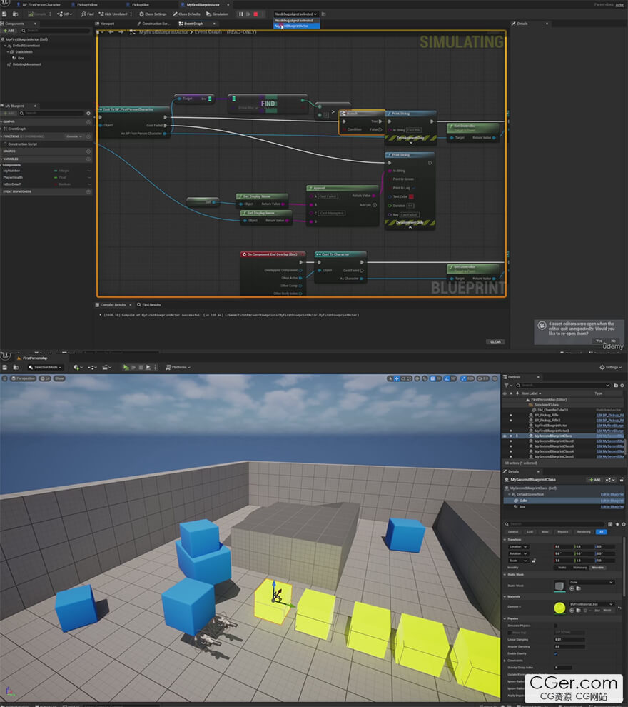This screenshot has width=628, height=707.
Task: Click the Outliner search field
Action: coord(563,386)
